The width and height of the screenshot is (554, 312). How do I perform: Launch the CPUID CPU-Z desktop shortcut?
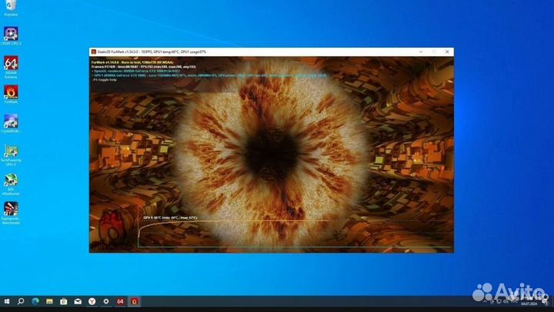click(x=11, y=34)
